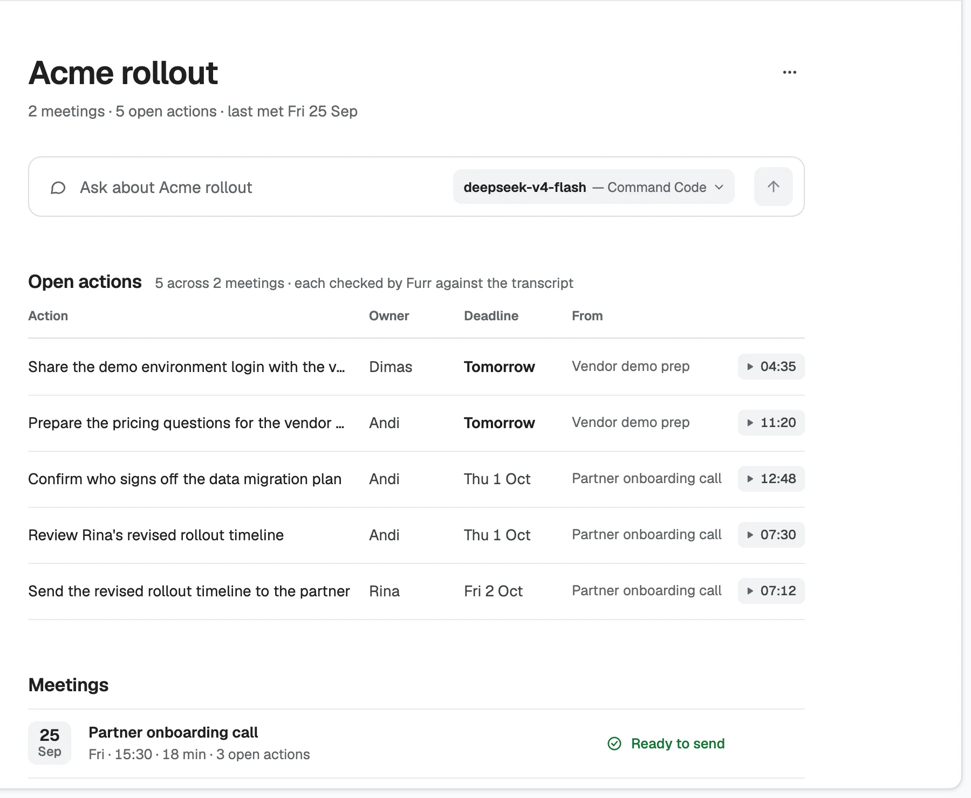Open Send the revised rollout timeline action
The height and width of the screenshot is (798, 971).
[x=189, y=591]
